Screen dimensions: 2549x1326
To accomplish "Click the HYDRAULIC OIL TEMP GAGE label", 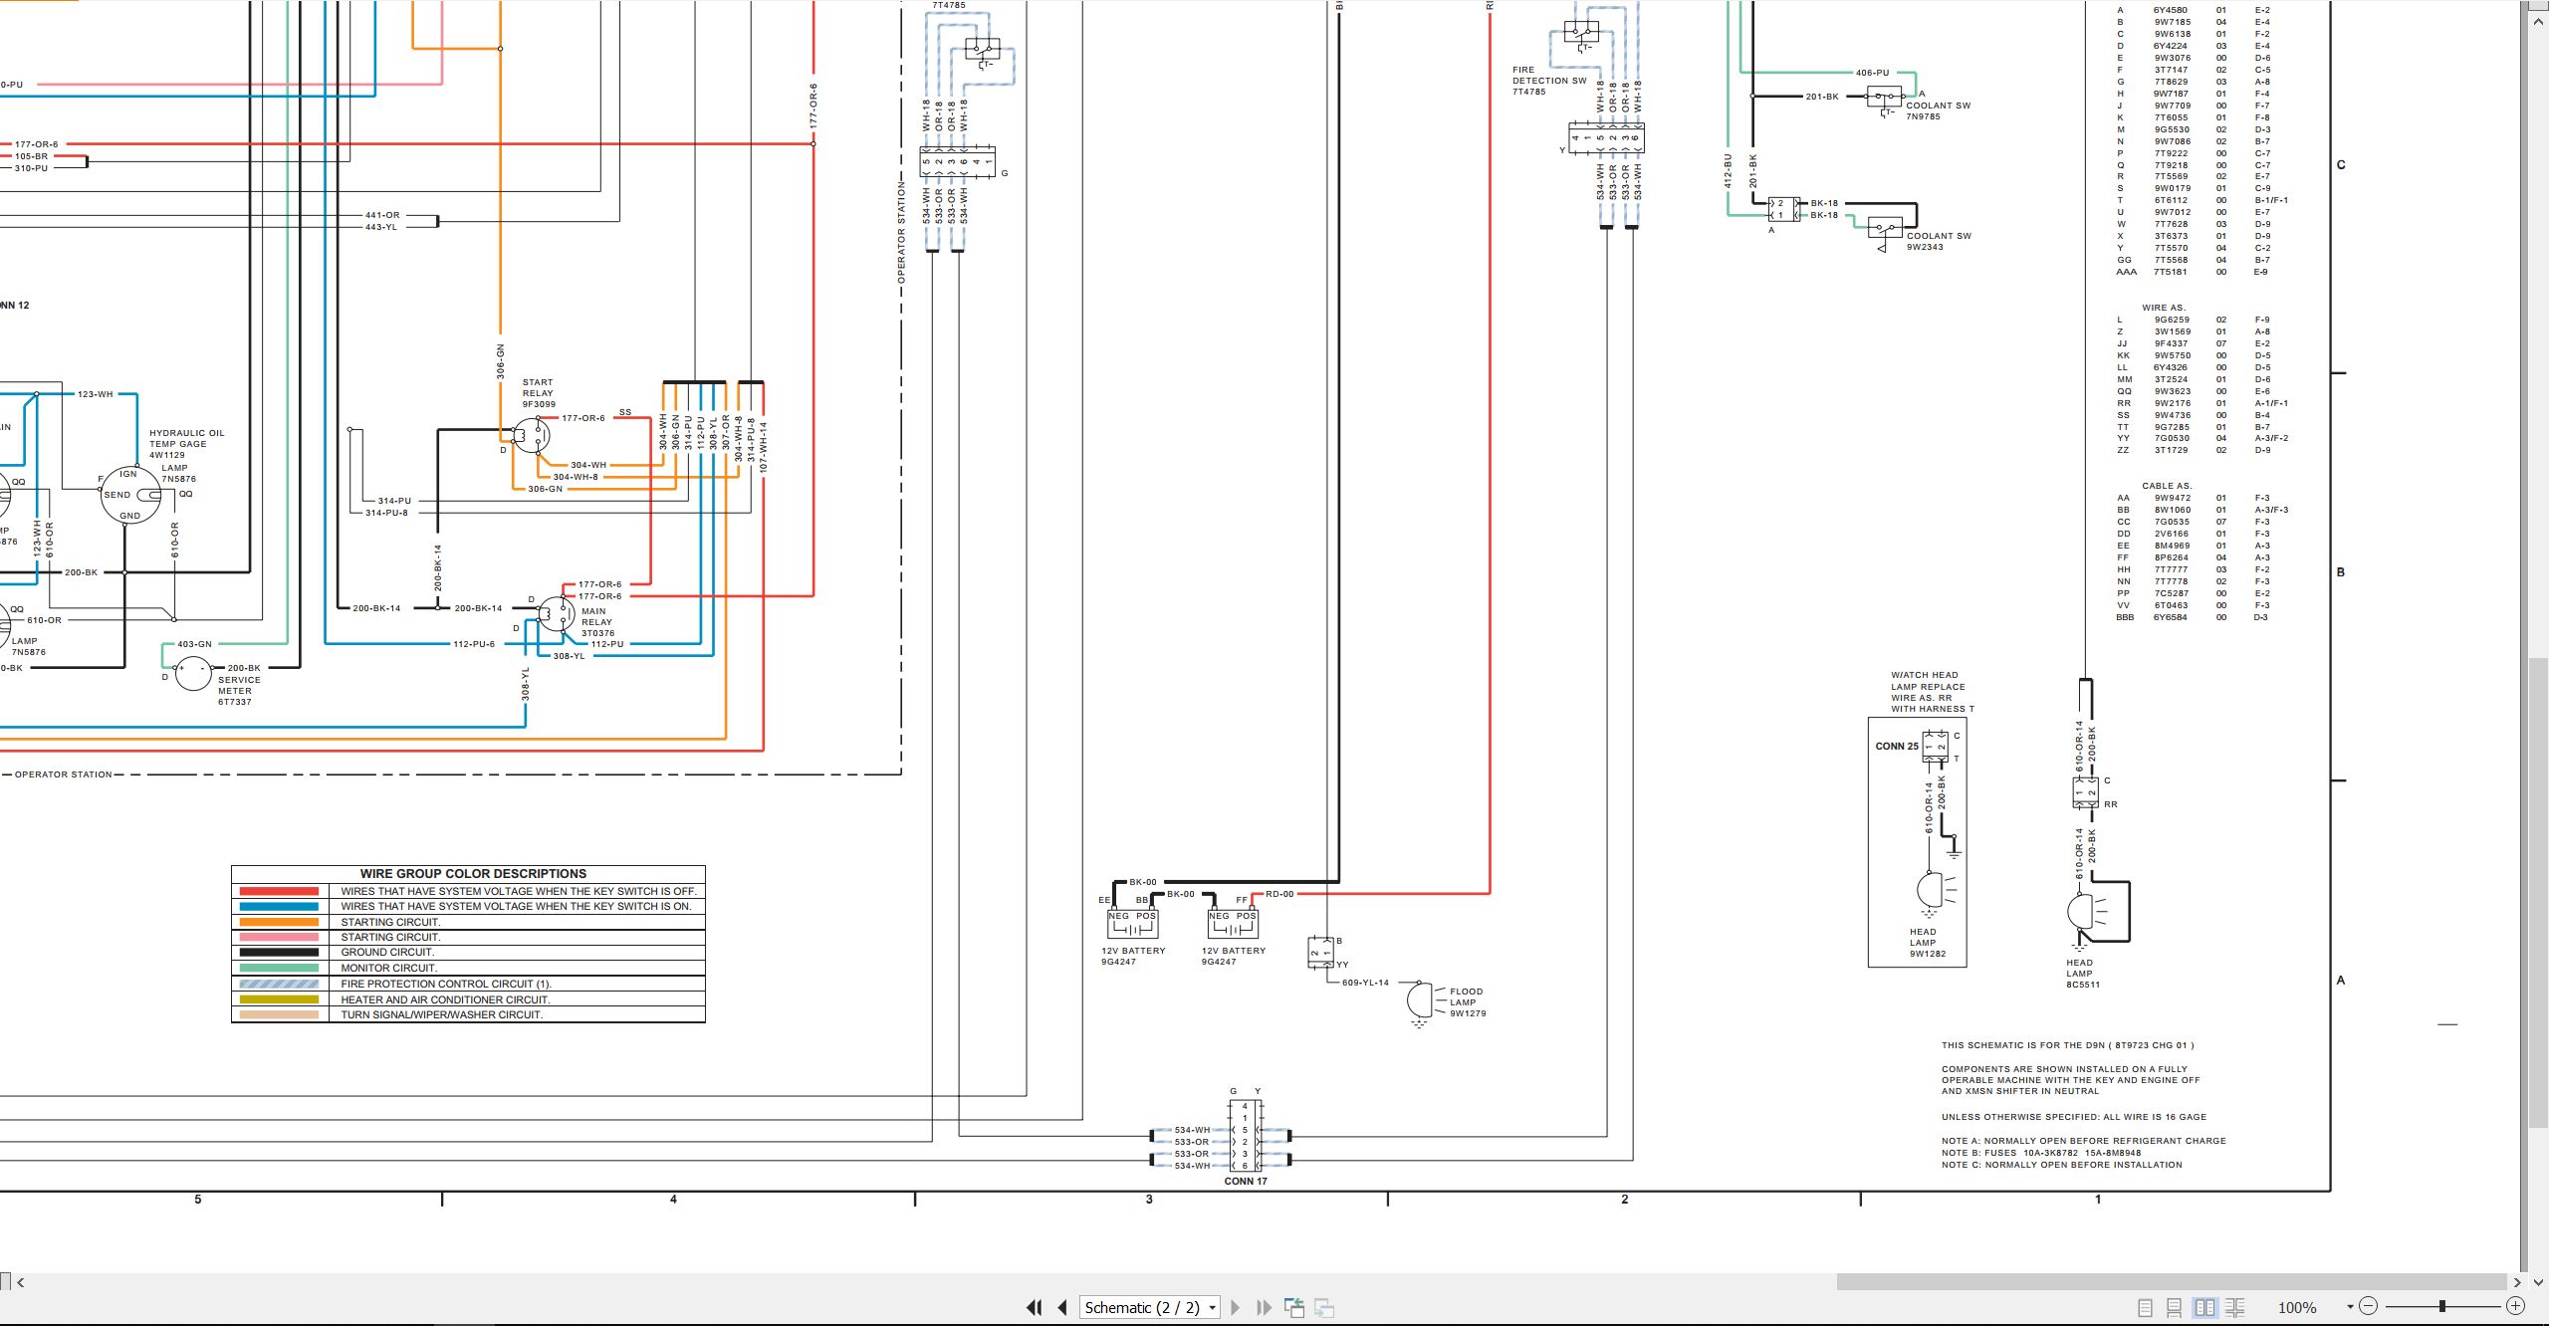I will (187, 444).
